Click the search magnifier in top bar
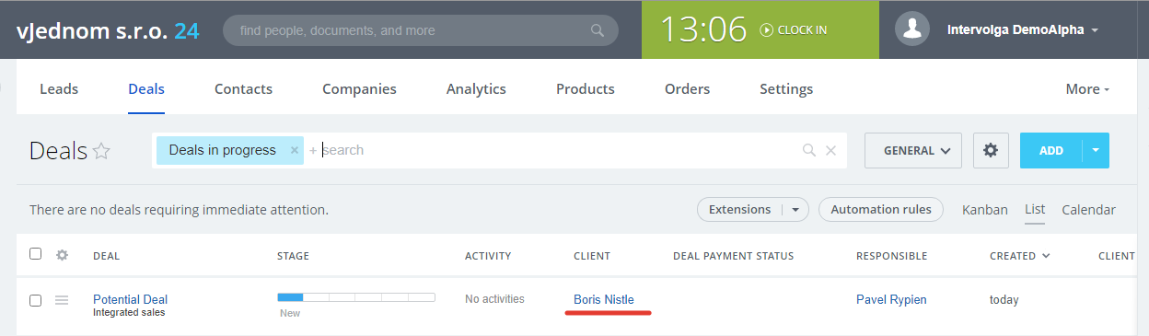Image resolution: width=1149 pixels, height=336 pixels. pos(598,30)
